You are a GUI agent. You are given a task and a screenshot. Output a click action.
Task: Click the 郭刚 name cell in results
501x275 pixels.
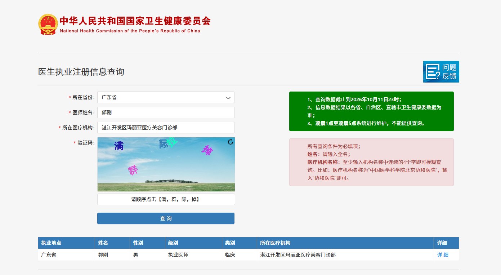coord(112,255)
